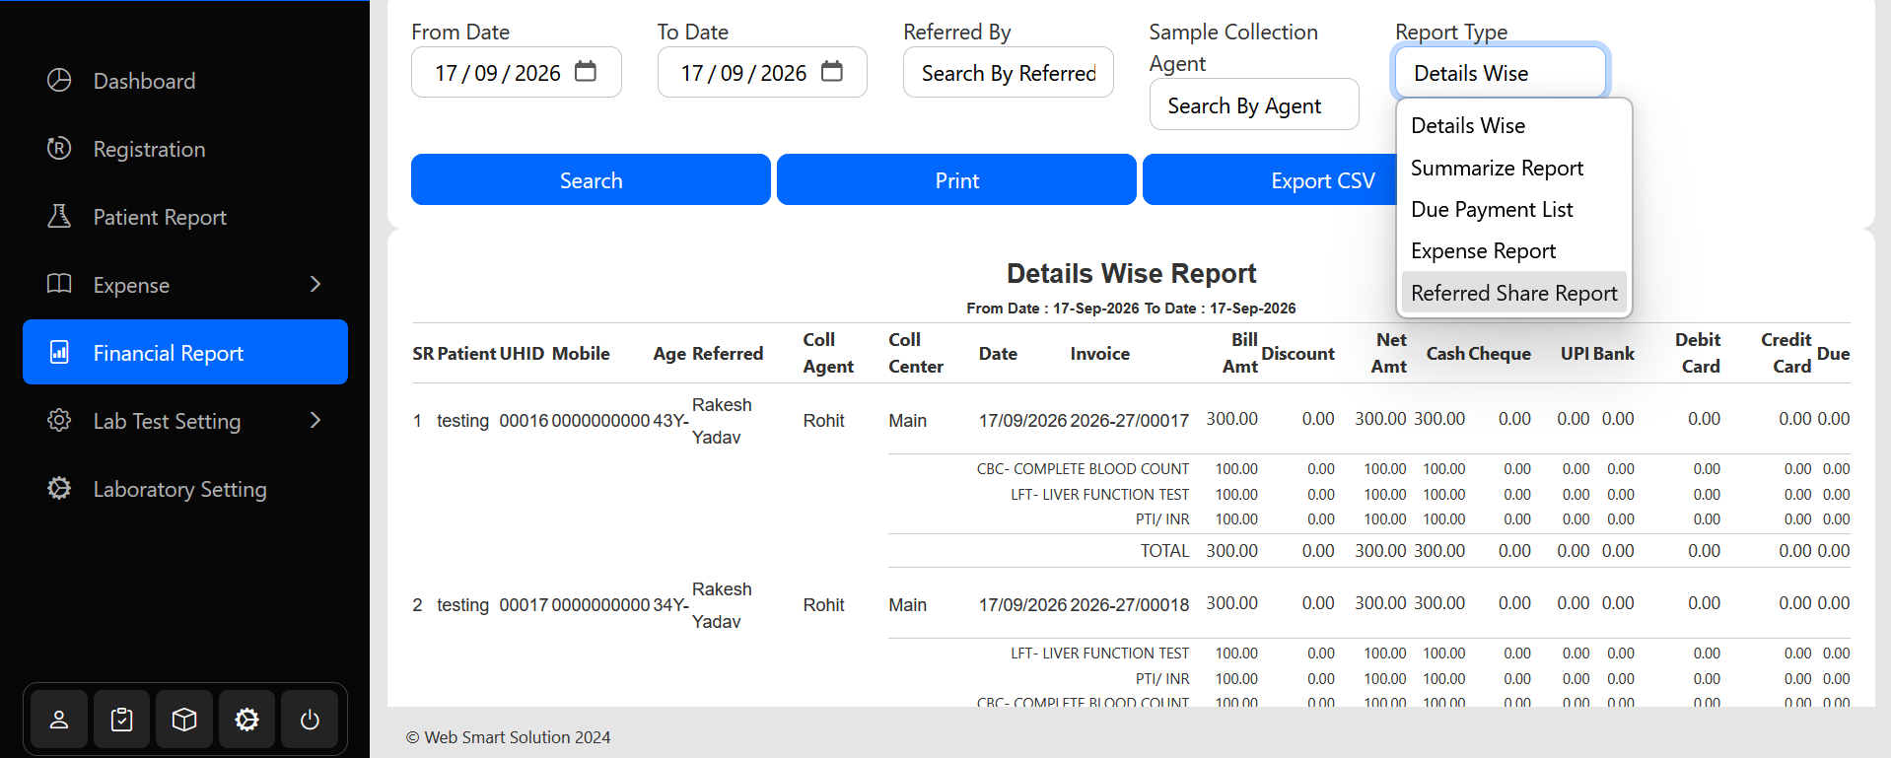The image size is (1891, 758).
Task: Click UHID 00016 cell
Action: tap(524, 420)
